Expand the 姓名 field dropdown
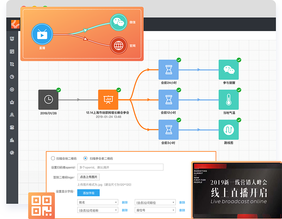Viewport: 282px width, 219px height. tap(98, 202)
